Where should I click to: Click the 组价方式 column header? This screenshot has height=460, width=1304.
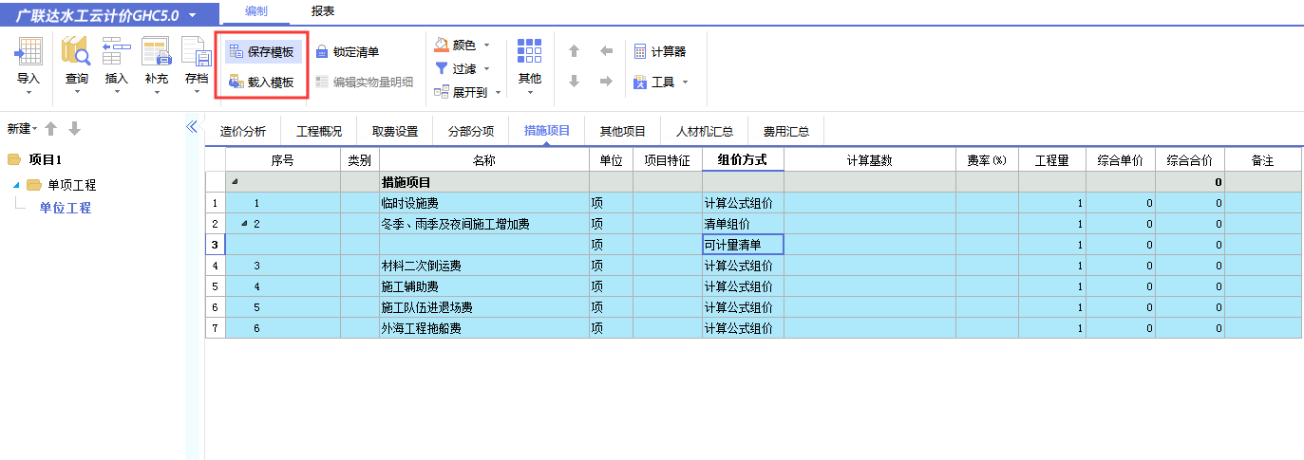743,160
